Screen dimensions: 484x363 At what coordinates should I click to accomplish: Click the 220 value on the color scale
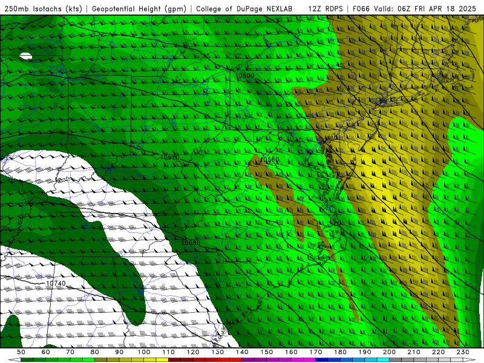click(x=439, y=352)
